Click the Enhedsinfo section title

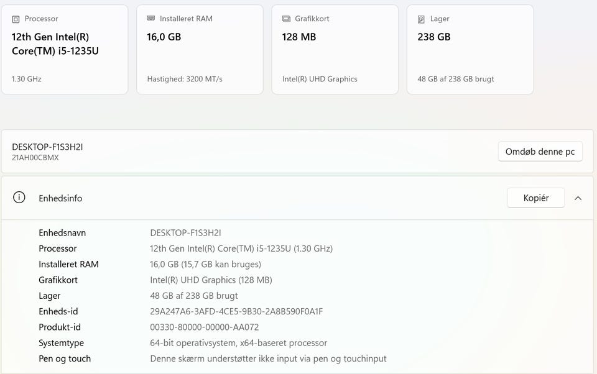(x=60, y=198)
